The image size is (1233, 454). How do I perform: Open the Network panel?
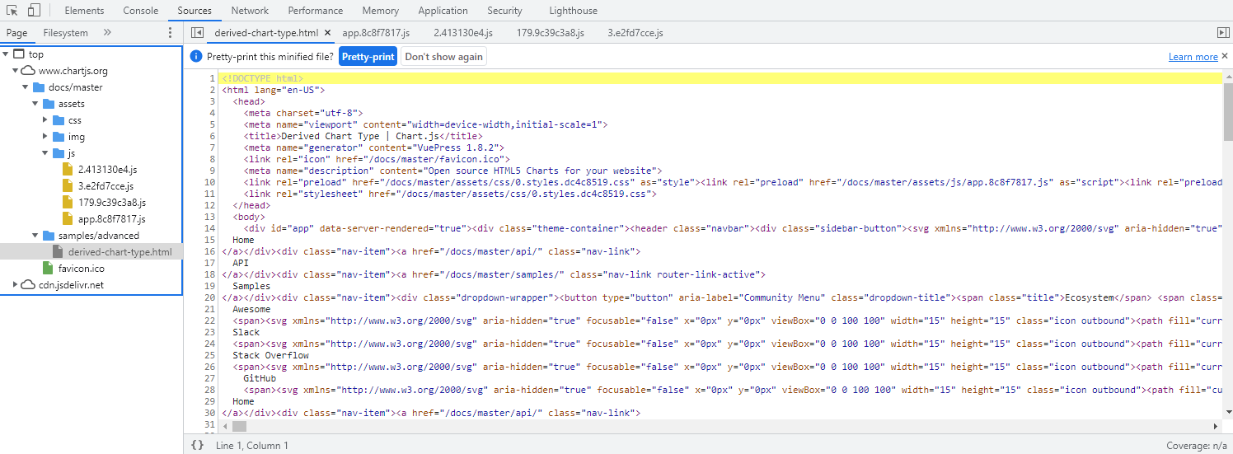[250, 11]
